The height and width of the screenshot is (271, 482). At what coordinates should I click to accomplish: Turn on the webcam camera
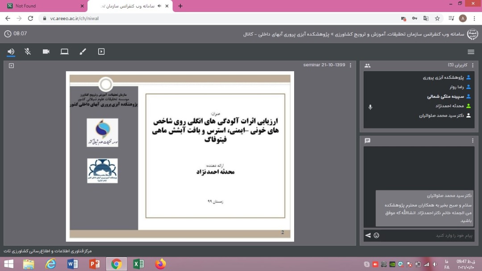tap(46, 52)
